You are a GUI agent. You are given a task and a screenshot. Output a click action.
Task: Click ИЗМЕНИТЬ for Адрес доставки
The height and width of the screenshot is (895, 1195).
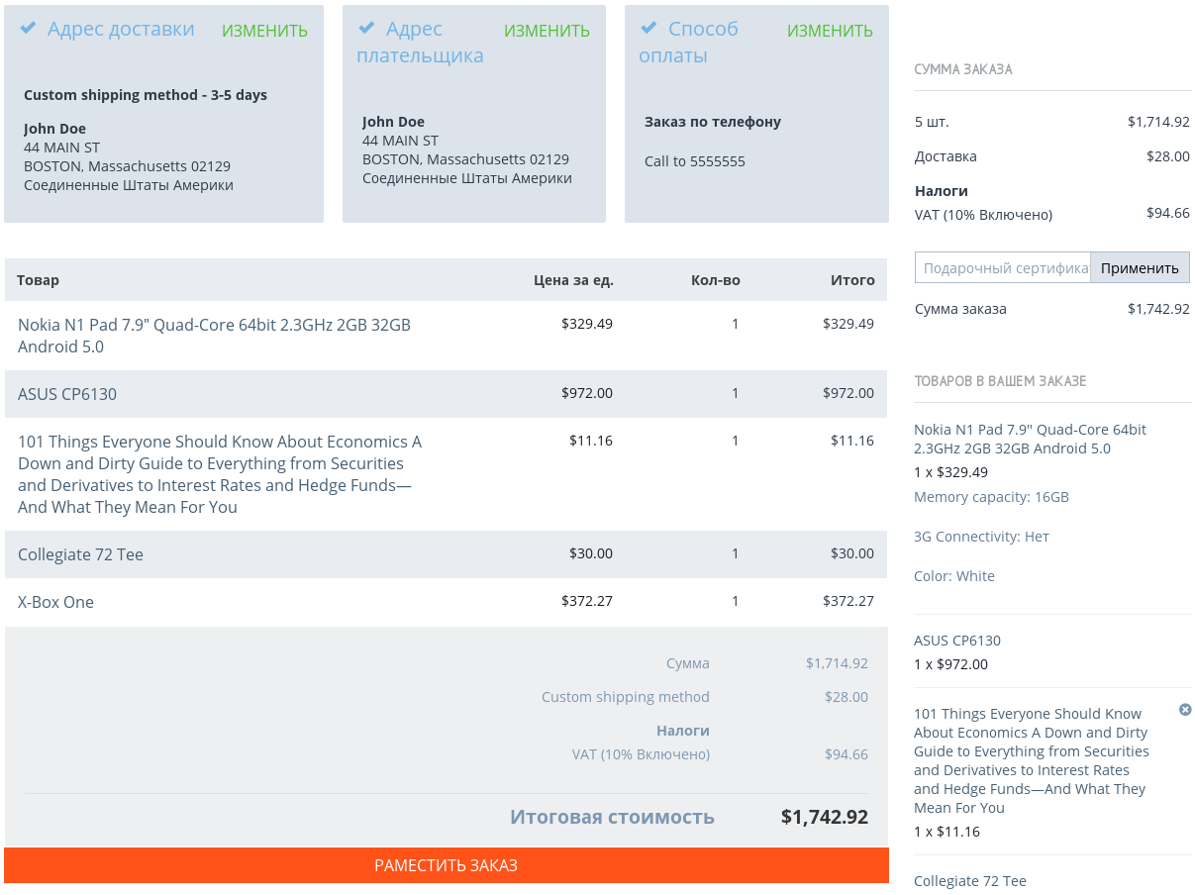264,31
